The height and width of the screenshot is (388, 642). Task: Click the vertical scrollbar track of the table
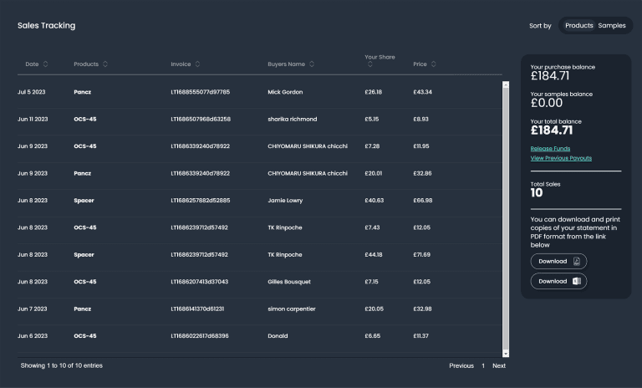pyautogui.click(x=506, y=217)
